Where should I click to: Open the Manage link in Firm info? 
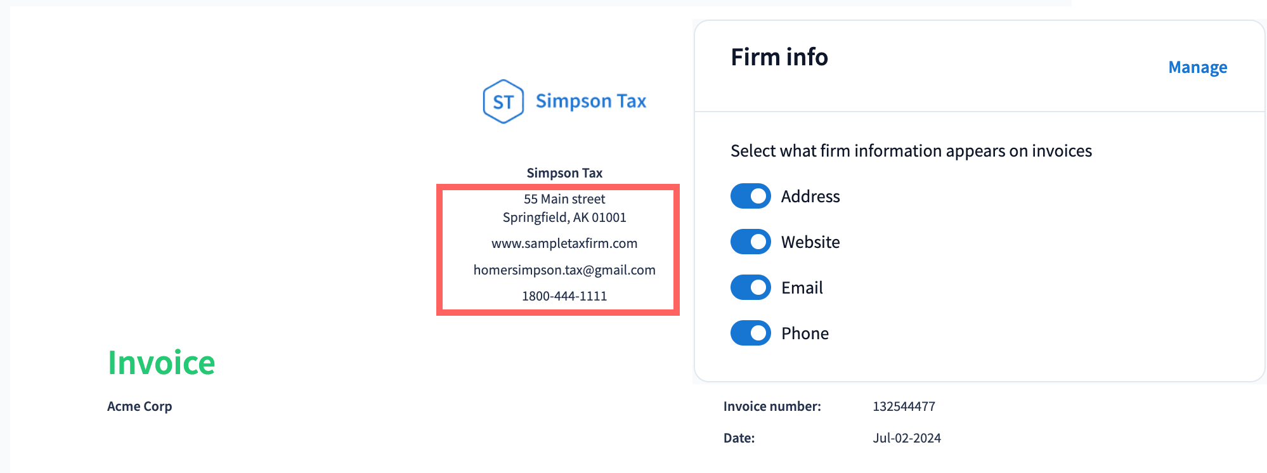point(1197,67)
